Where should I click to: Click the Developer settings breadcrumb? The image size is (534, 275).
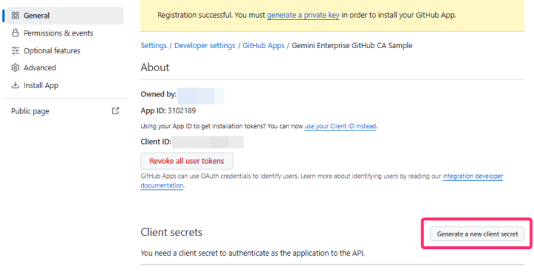tap(205, 46)
